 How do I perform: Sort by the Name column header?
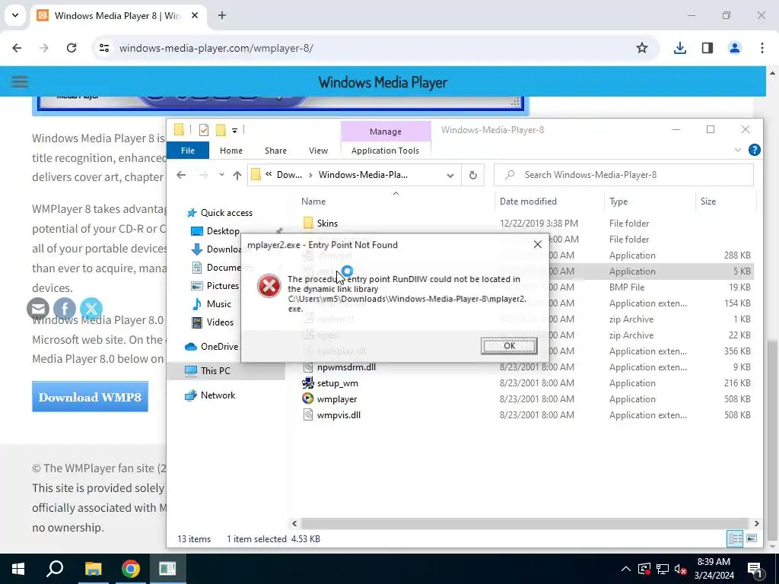click(x=313, y=201)
